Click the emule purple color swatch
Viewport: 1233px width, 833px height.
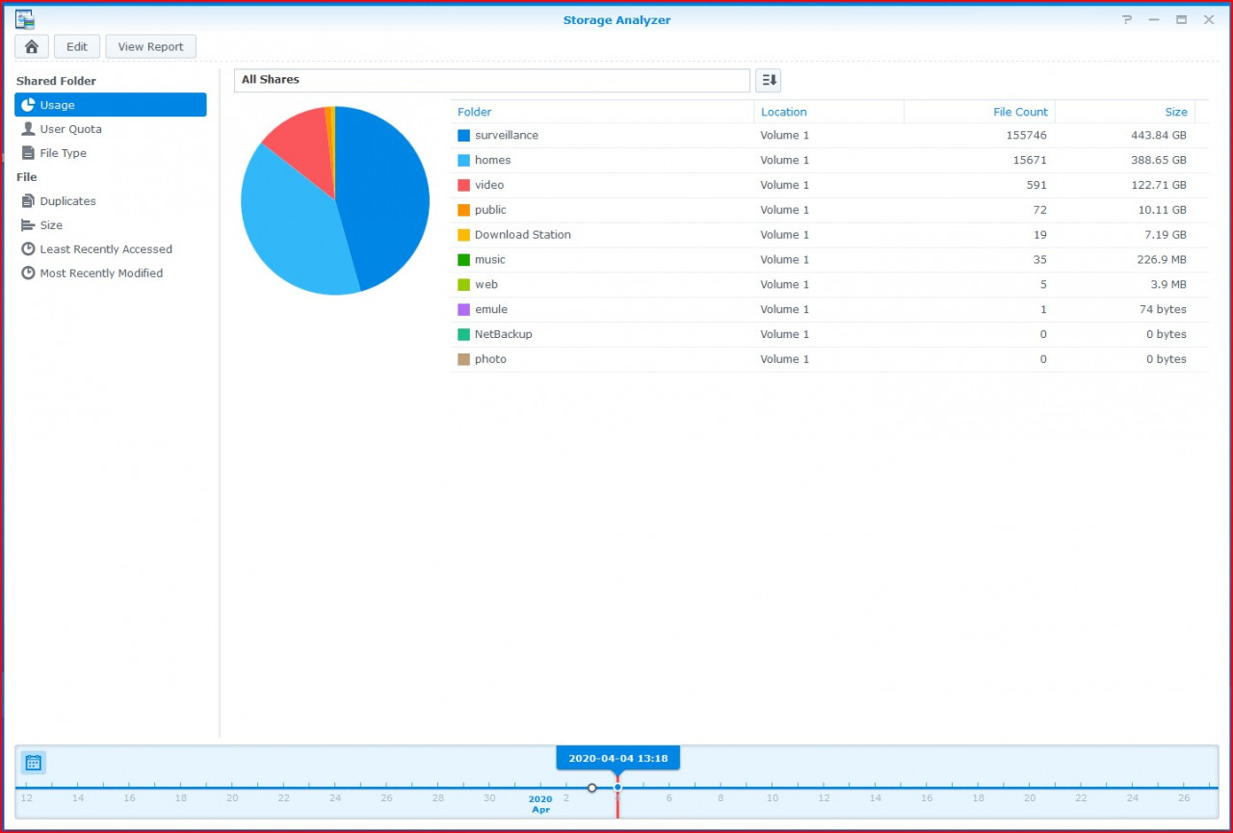click(463, 310)
